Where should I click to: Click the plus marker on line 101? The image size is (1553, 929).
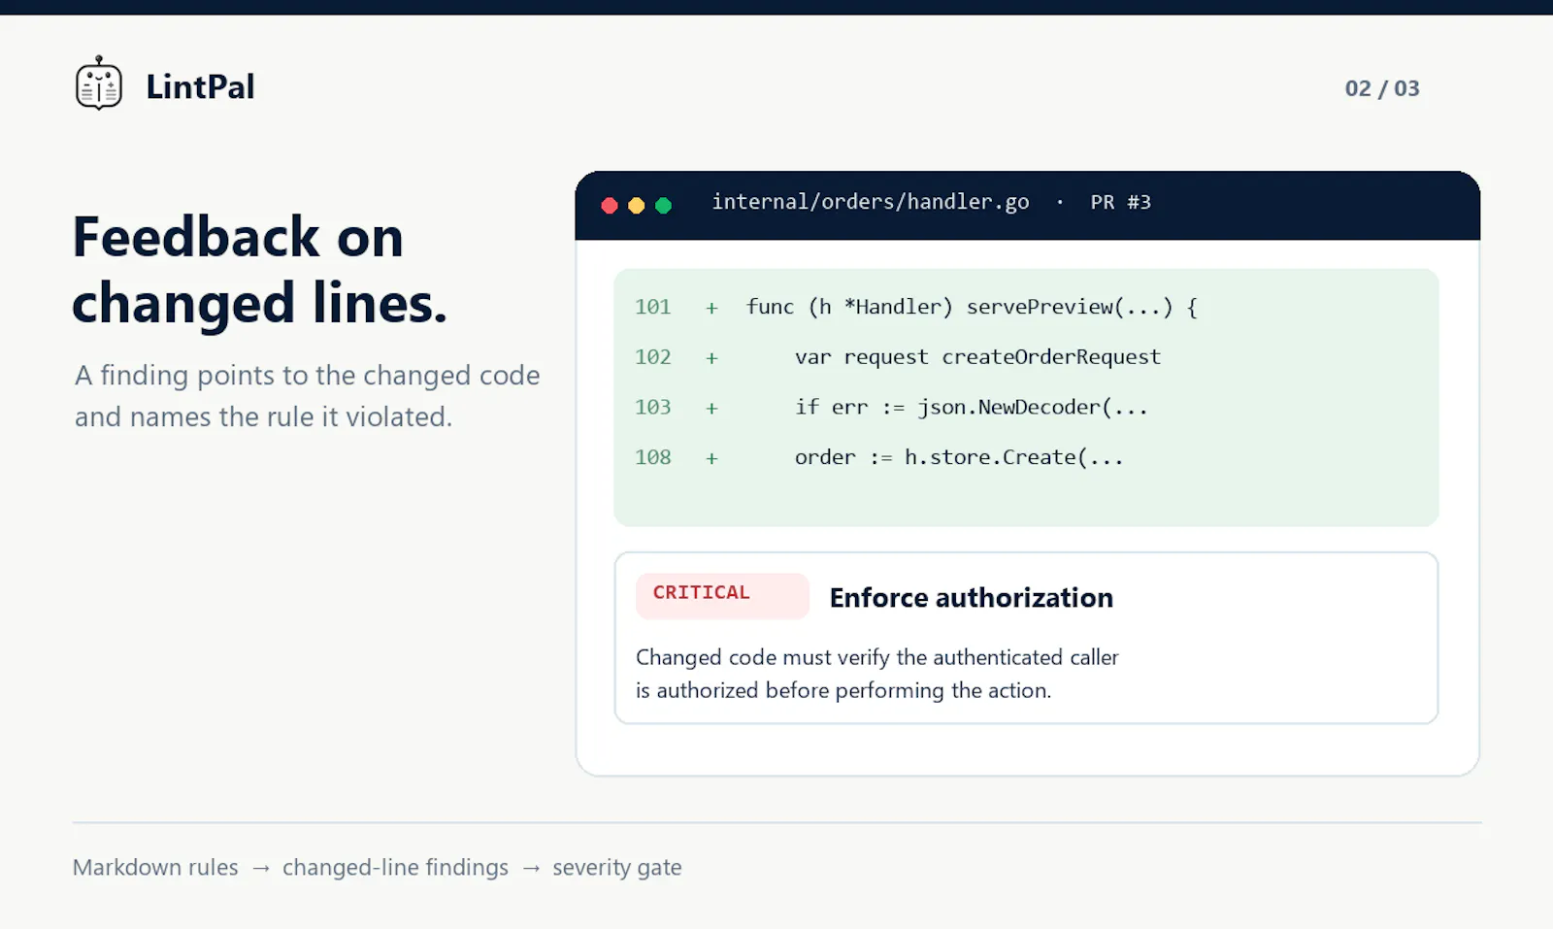[711, 308]
